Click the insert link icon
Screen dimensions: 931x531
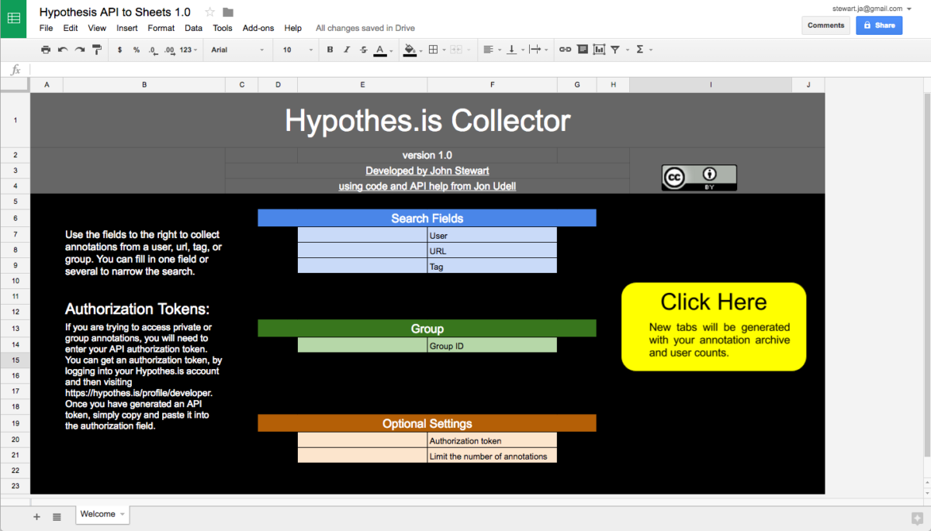565,50
